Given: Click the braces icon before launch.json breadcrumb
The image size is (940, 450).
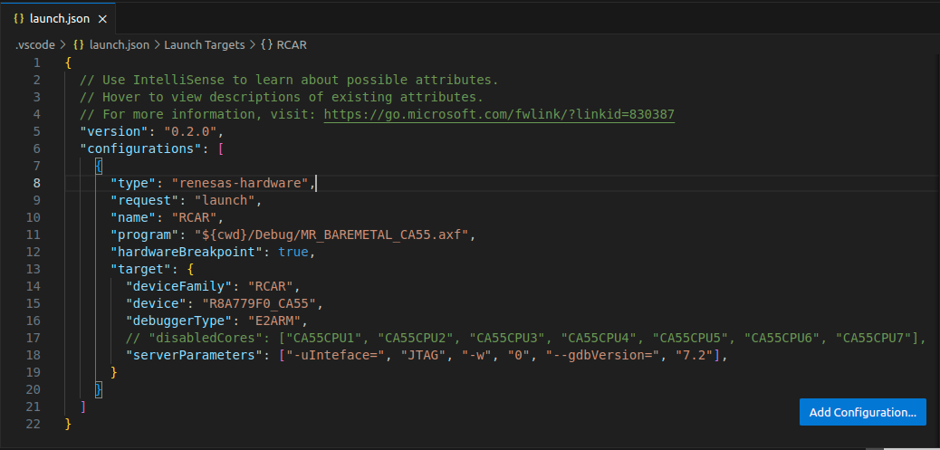Looking at the screenshot, I should coord(79,43).
